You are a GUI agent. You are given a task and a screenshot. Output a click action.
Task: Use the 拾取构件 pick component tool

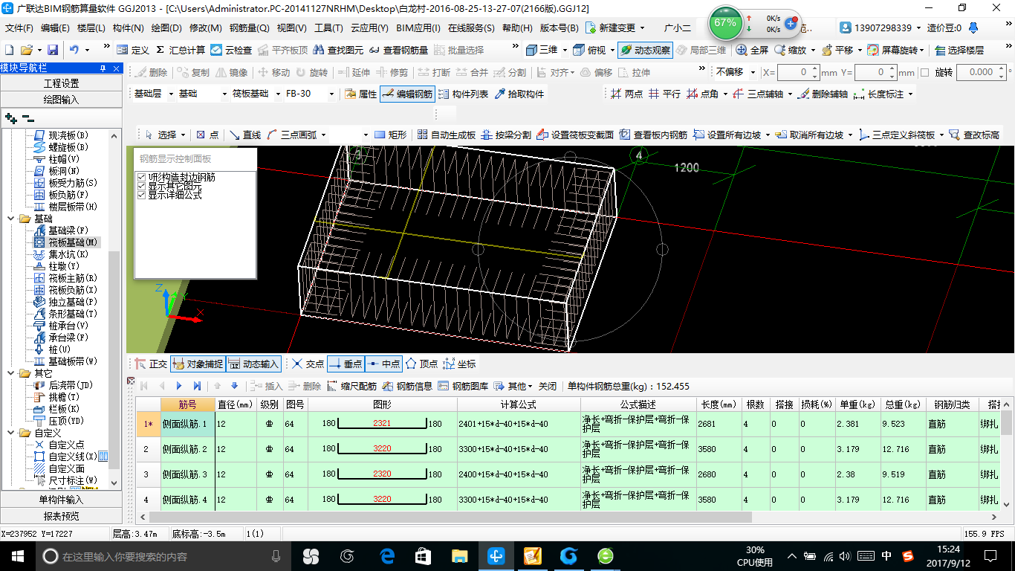519,94
